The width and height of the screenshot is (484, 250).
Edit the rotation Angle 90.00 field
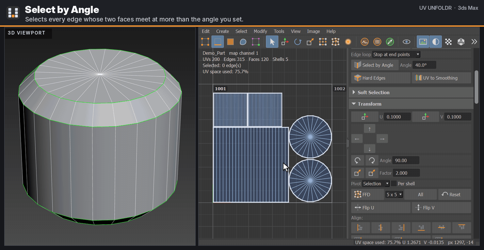[x=406, y=160]
